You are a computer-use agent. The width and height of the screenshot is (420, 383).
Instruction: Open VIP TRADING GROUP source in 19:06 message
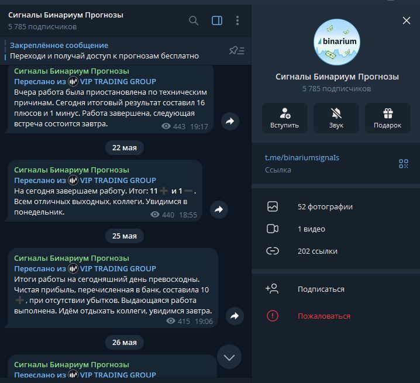coord(118,268)
